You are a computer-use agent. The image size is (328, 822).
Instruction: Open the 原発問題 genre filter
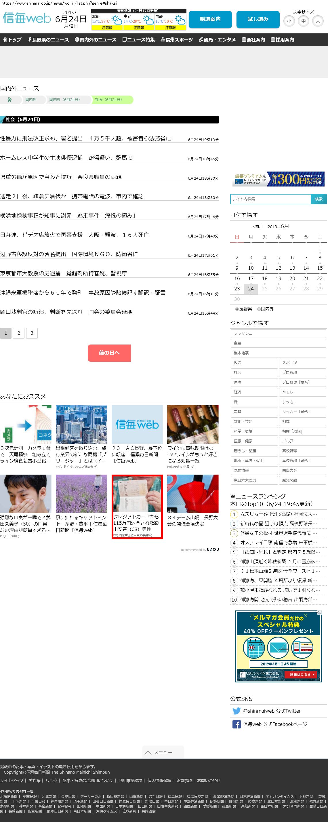pyautogui.click(x=302, y=480)
